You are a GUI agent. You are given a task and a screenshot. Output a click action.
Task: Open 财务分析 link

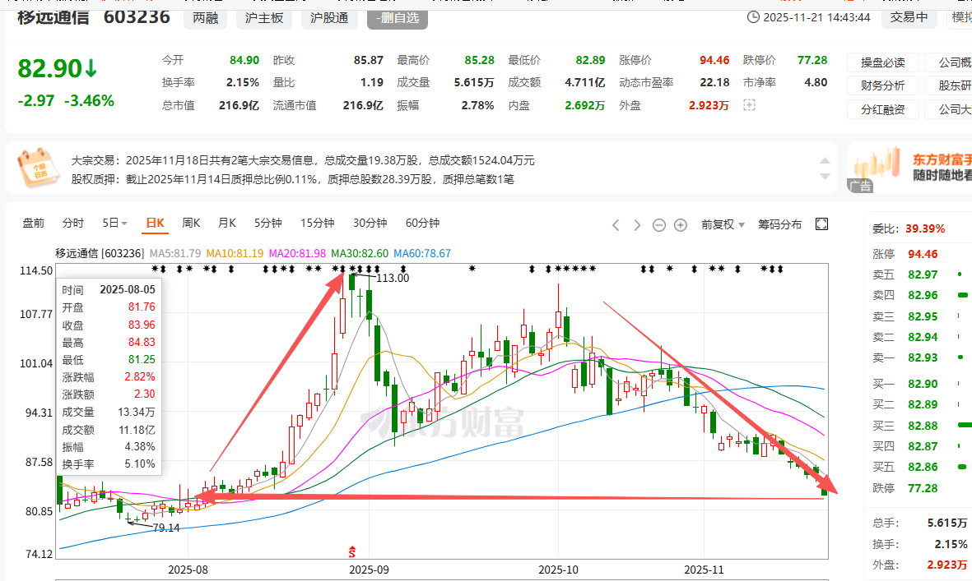[883, 85]
